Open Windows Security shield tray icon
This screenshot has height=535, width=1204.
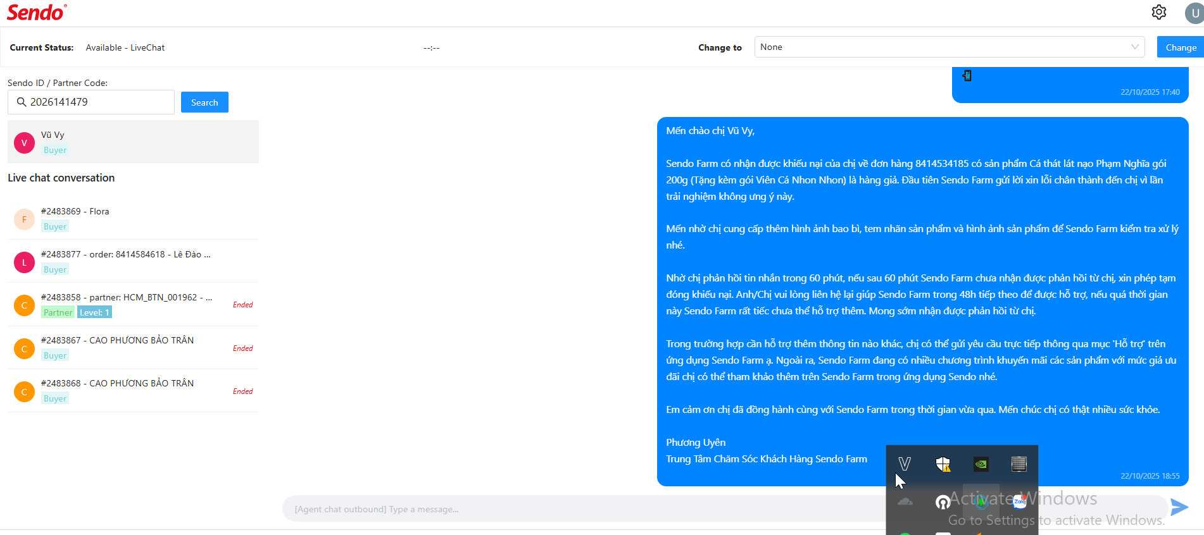pos(943,464)
